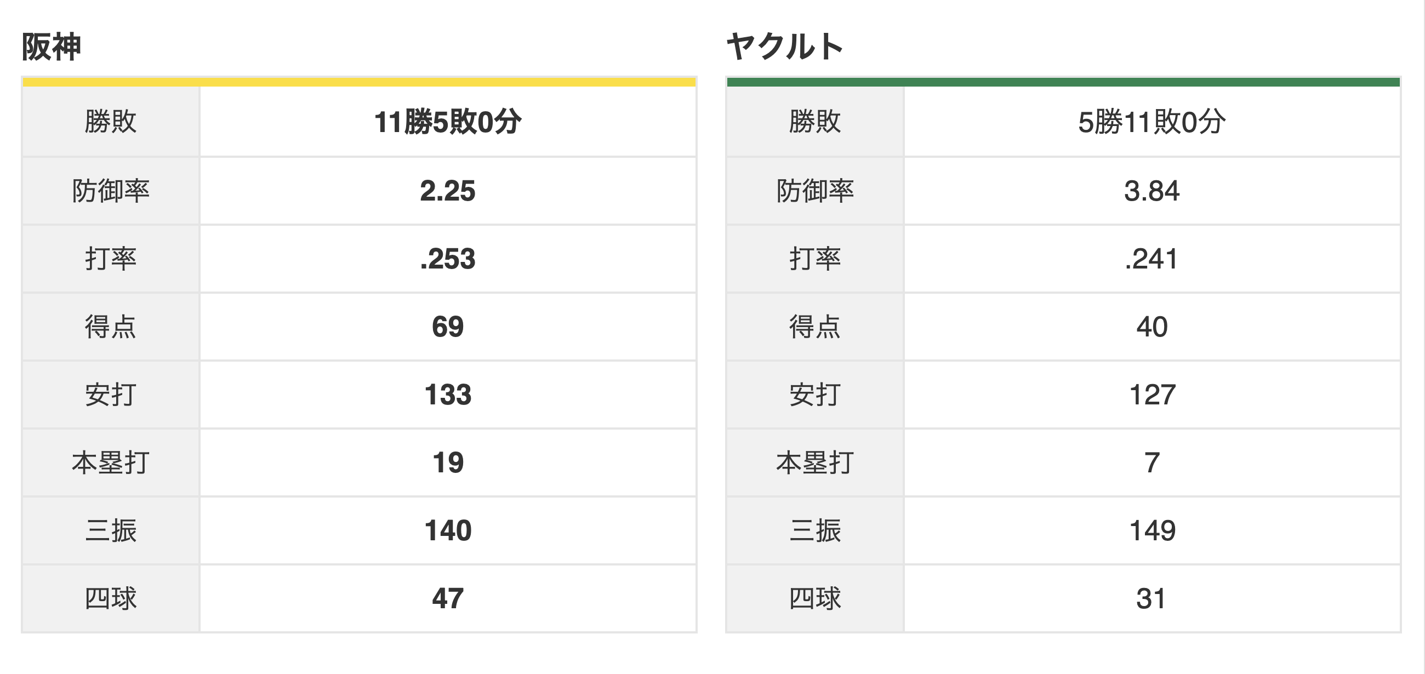Select Yakult's 5勝11敗0分 record cell
Viewport: 1425px width, 674px height.
tap(1152, 122)
